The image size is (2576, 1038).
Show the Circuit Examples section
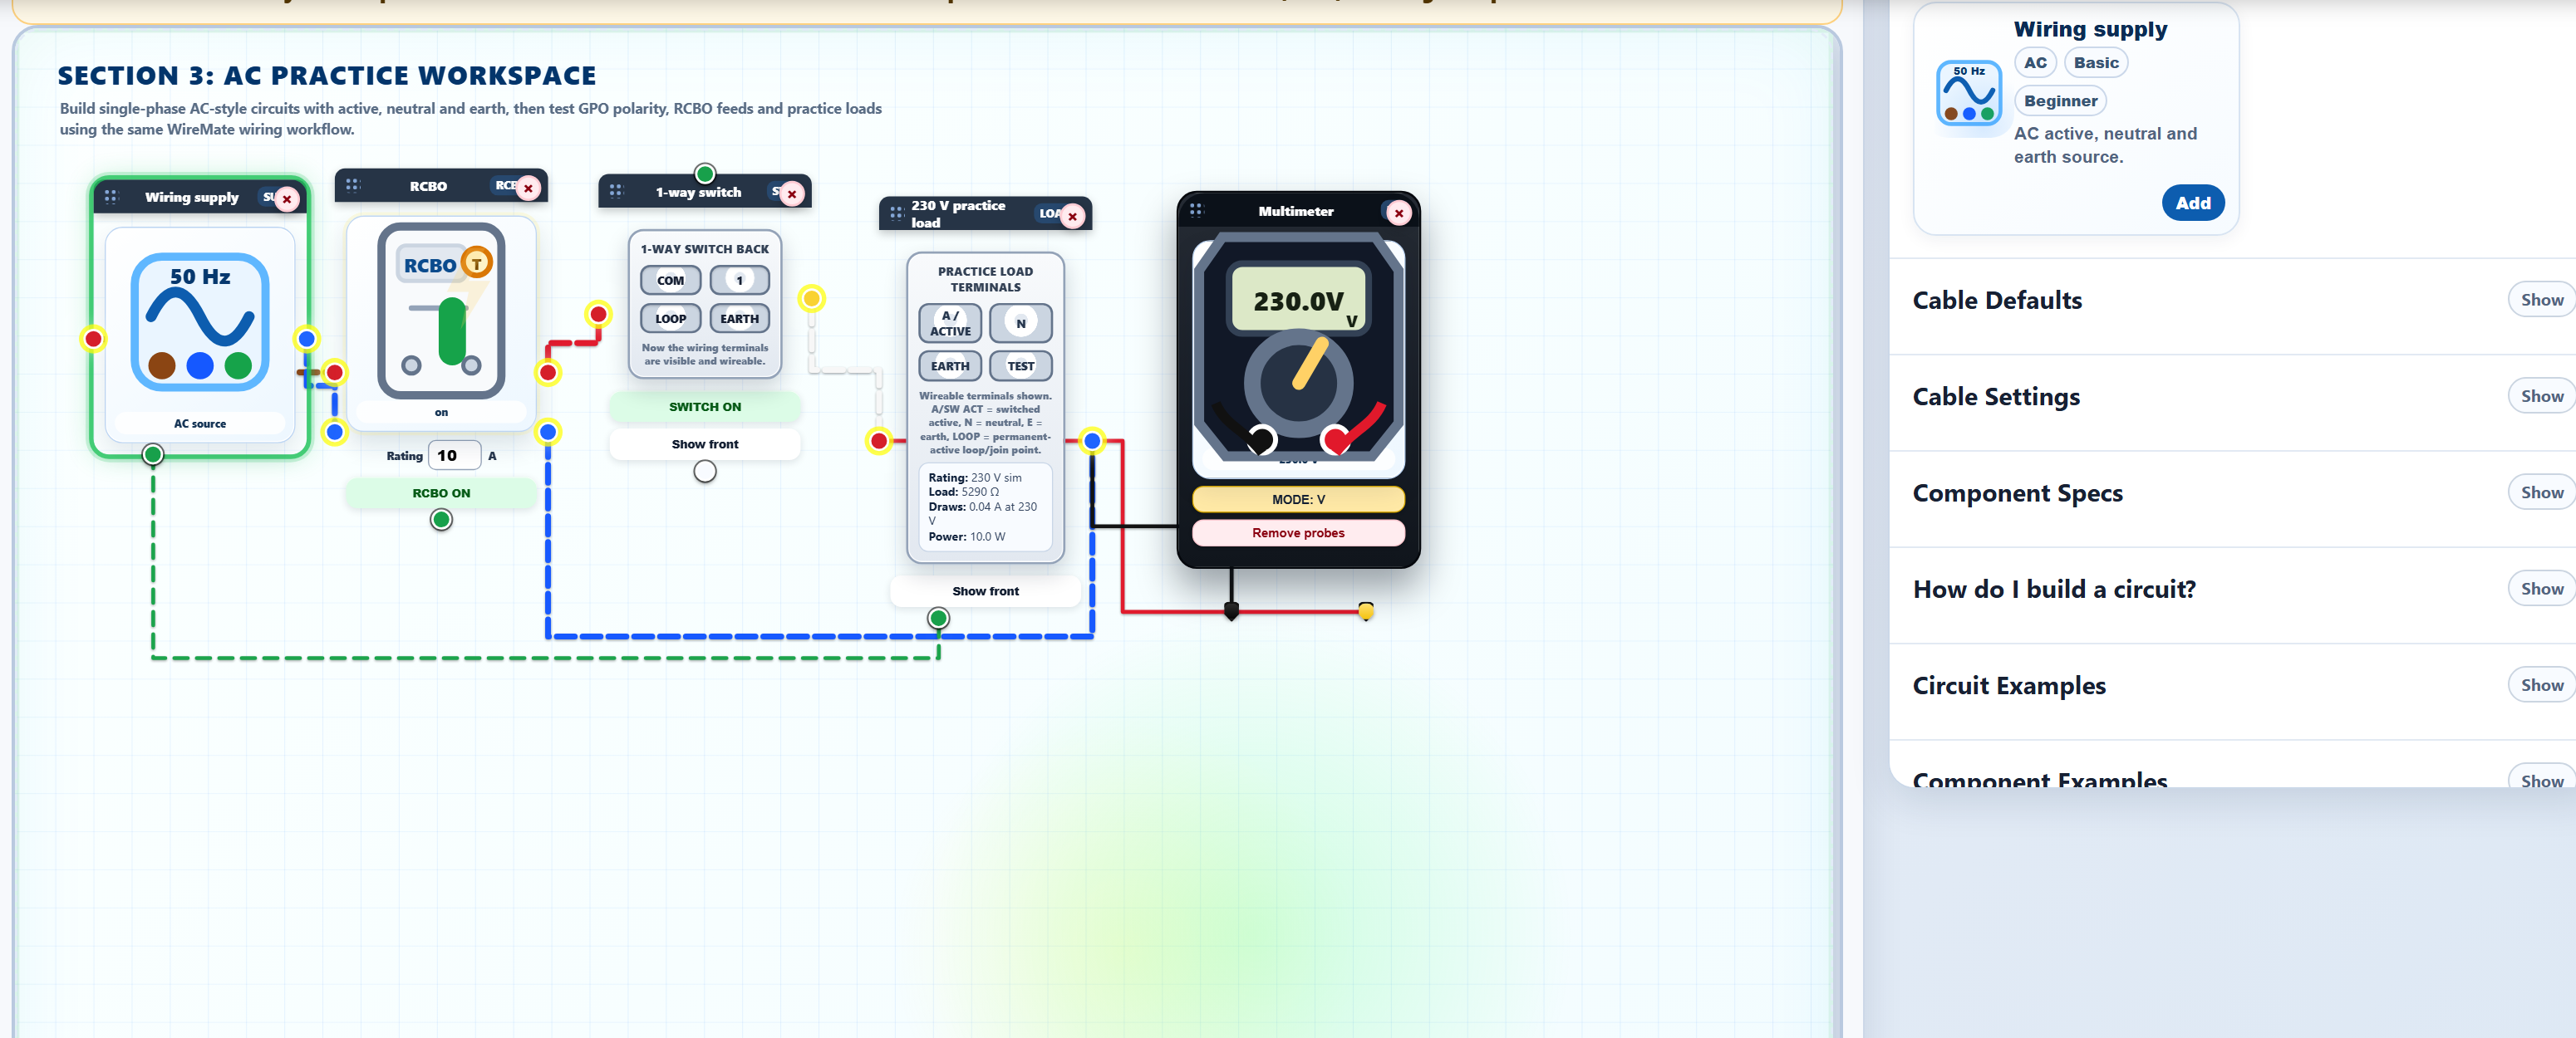(x=2541, y=685)
